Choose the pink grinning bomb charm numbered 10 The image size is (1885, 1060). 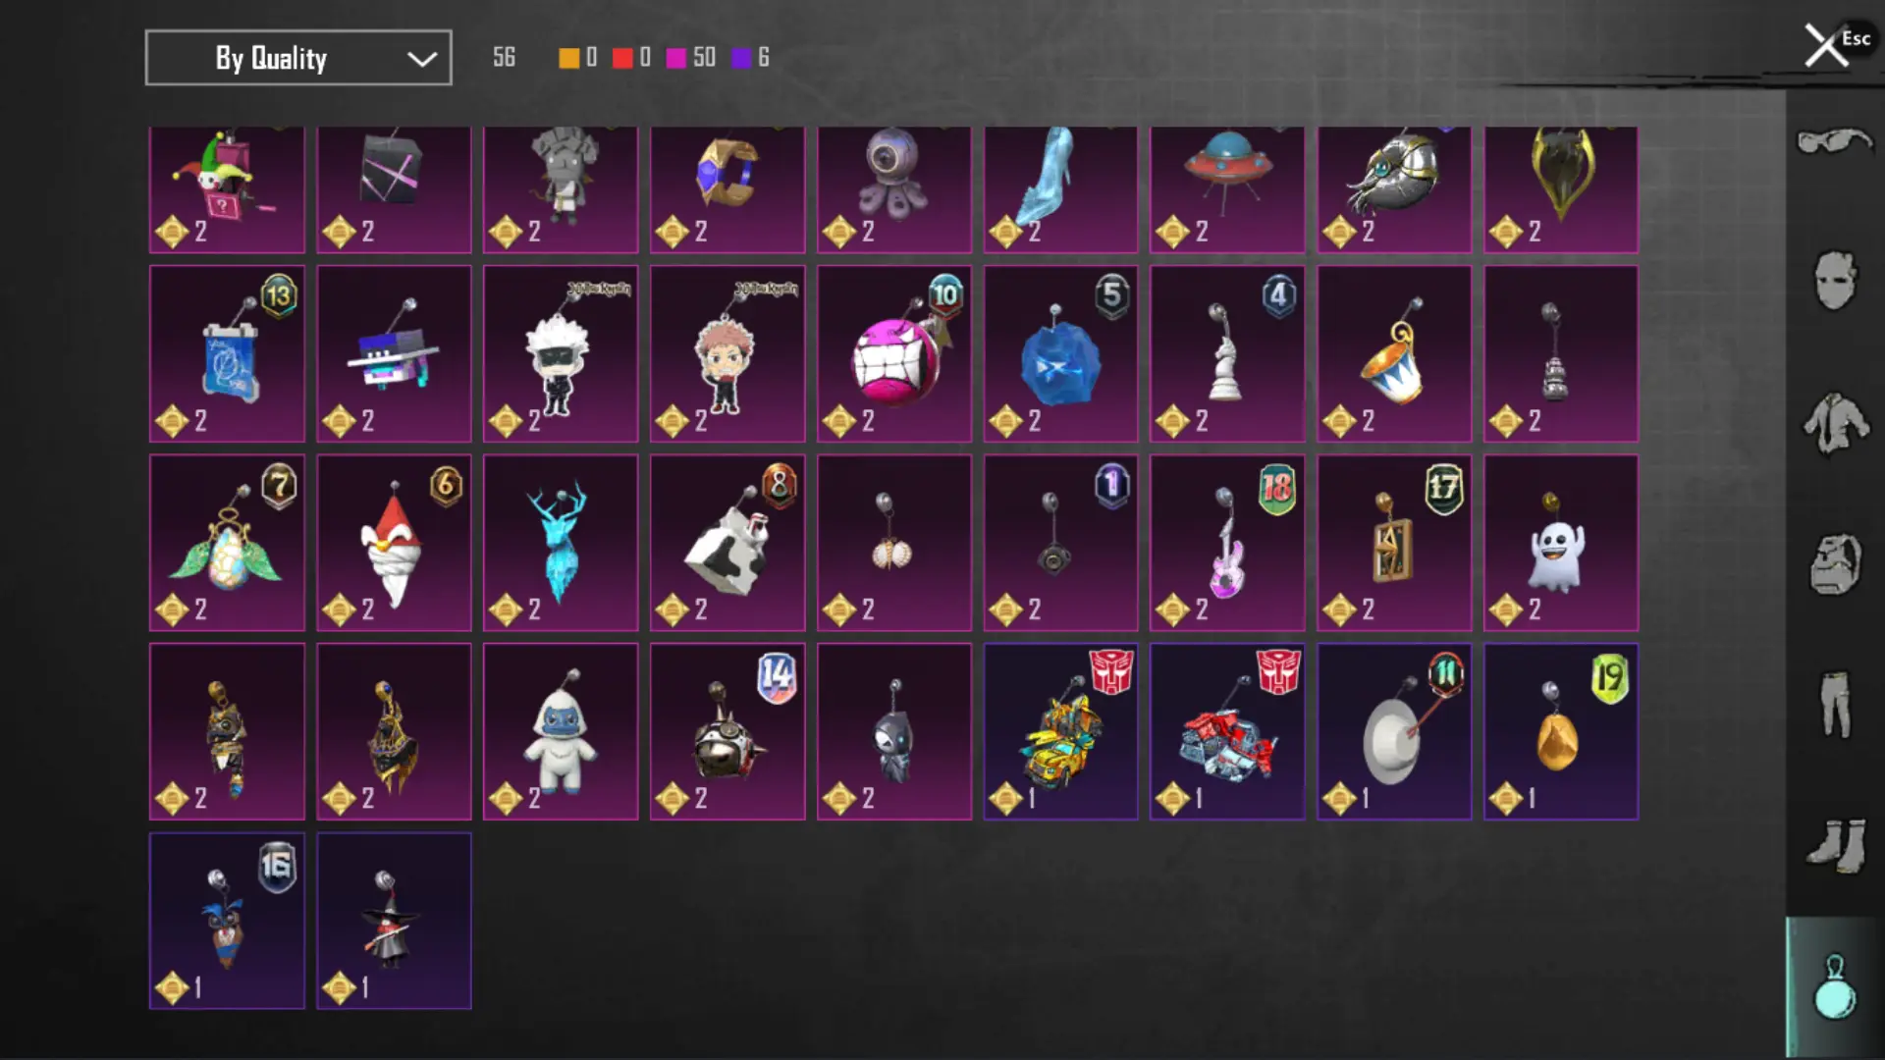pyautogui.click(x=894, y=353)
